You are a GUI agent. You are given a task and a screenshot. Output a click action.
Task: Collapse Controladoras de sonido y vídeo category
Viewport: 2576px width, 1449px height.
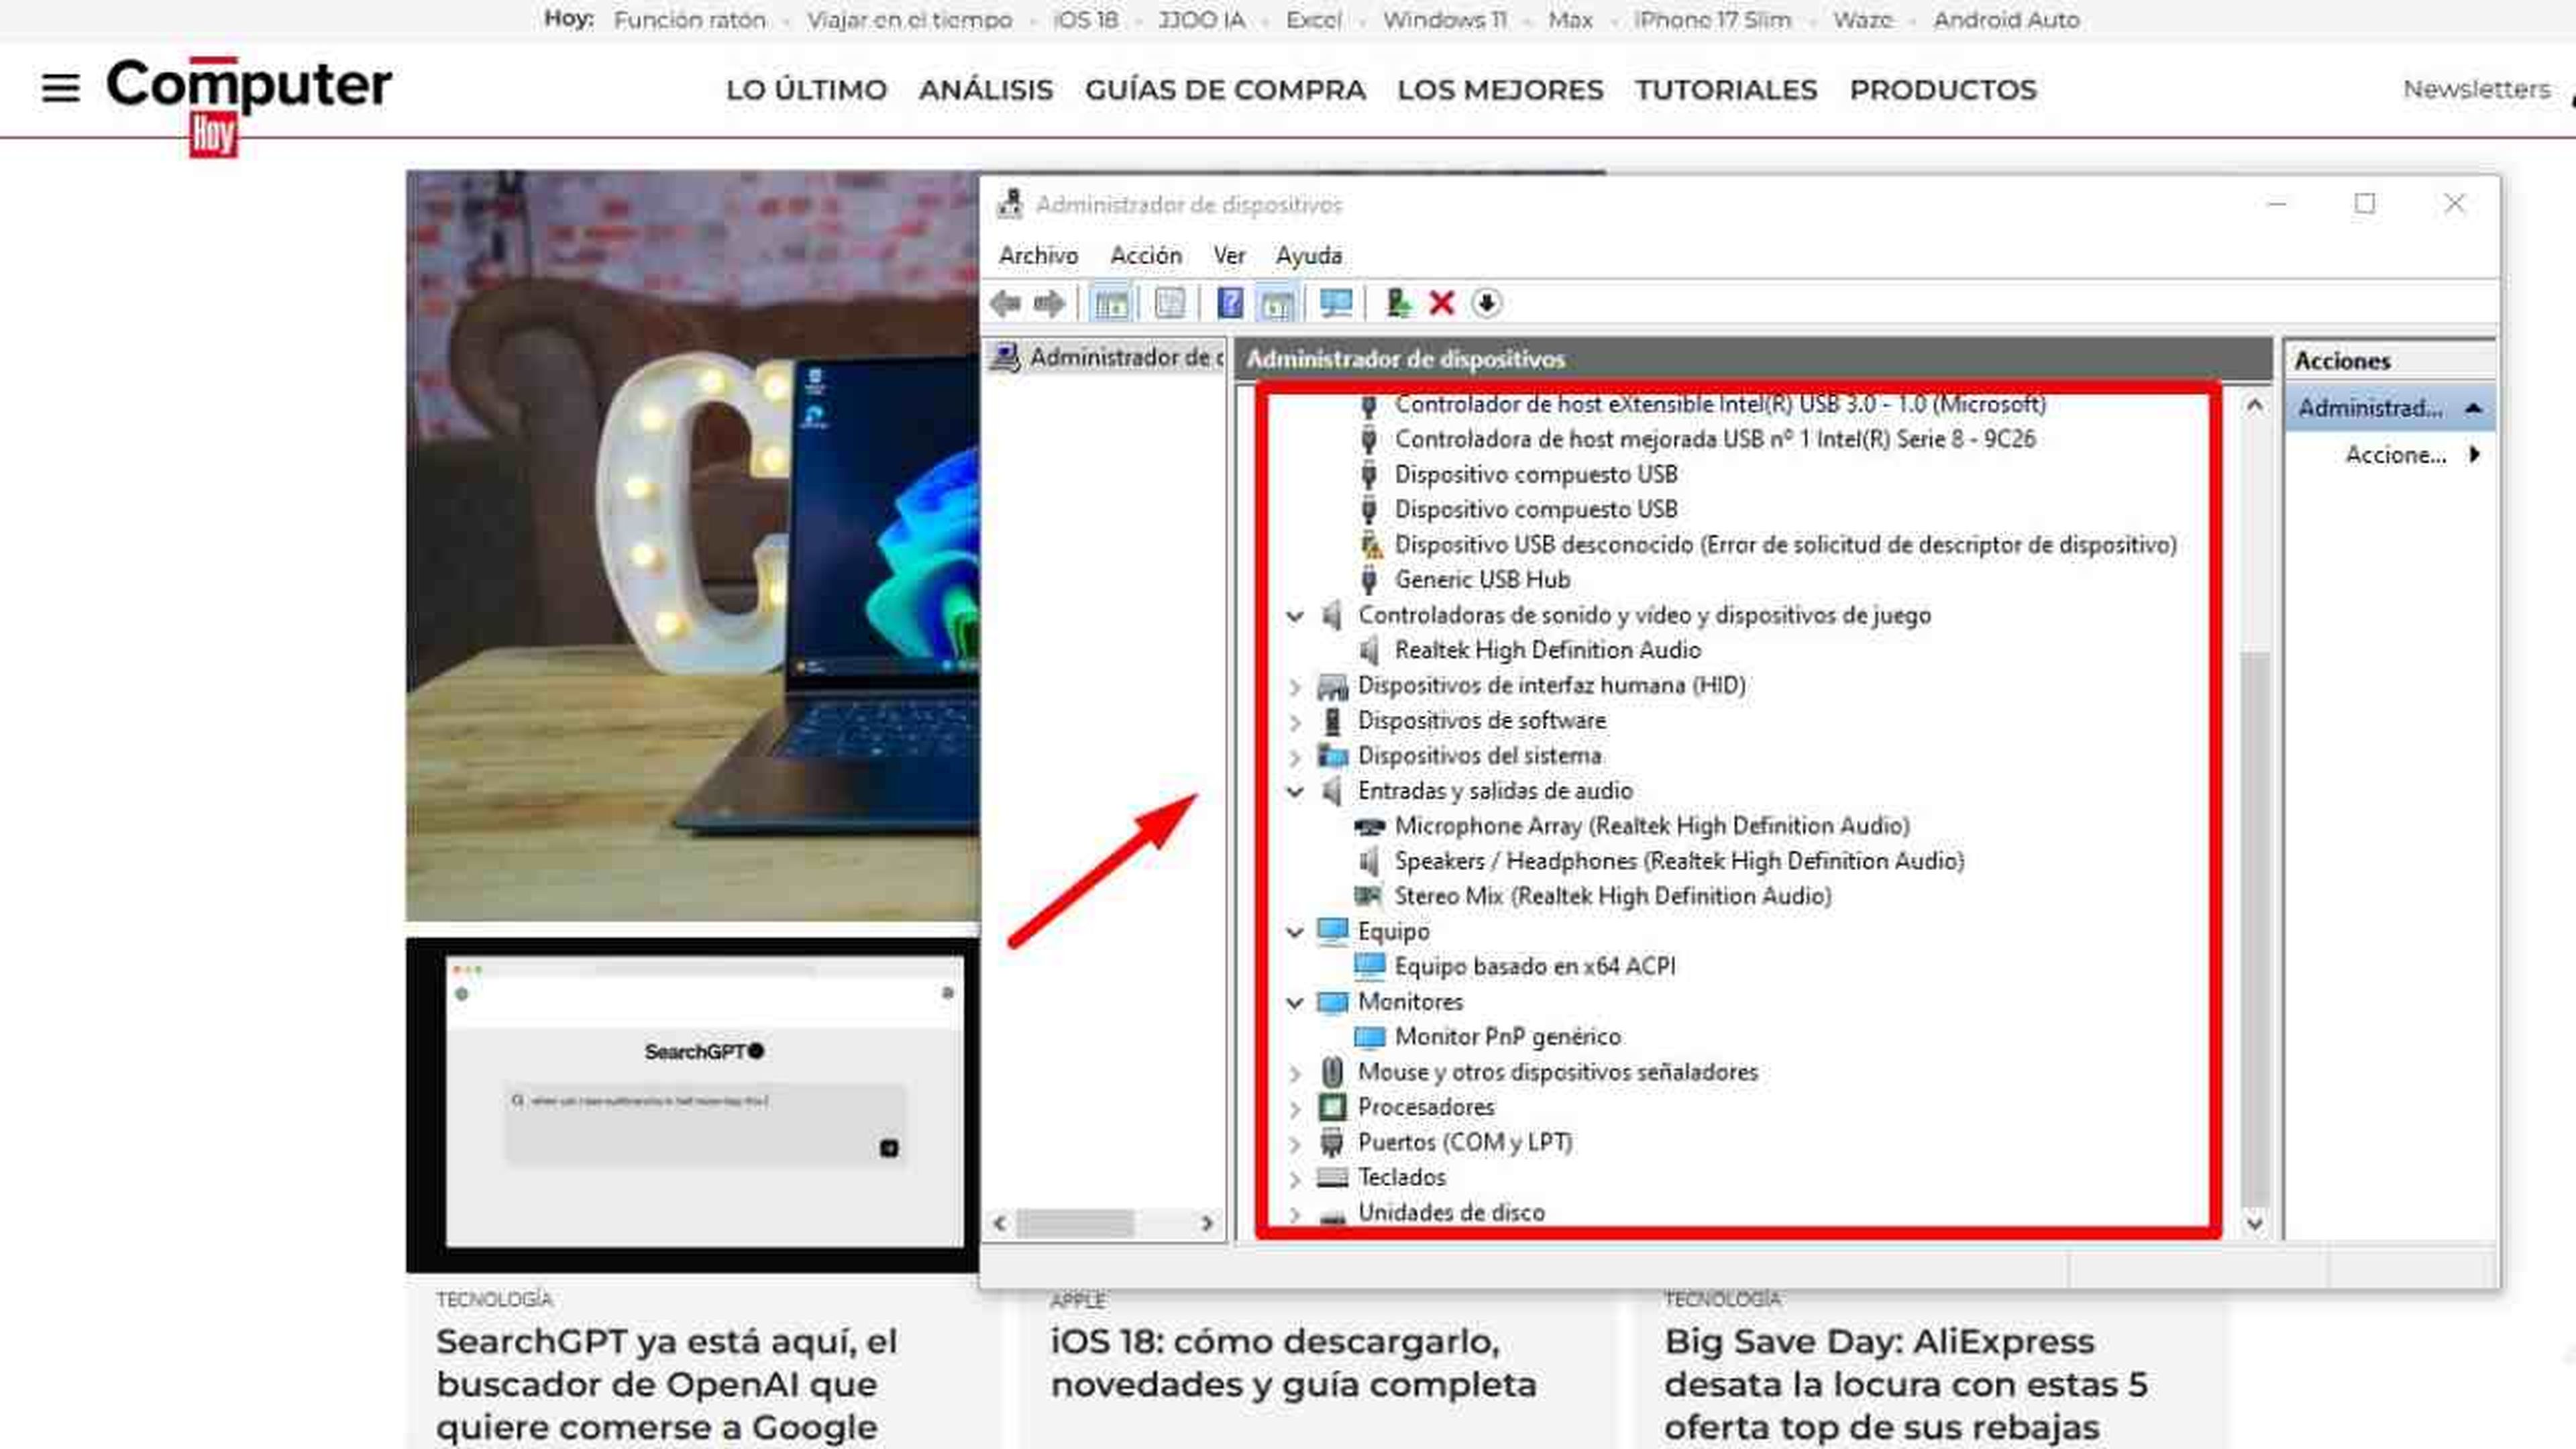click(x=1295, y=616)
